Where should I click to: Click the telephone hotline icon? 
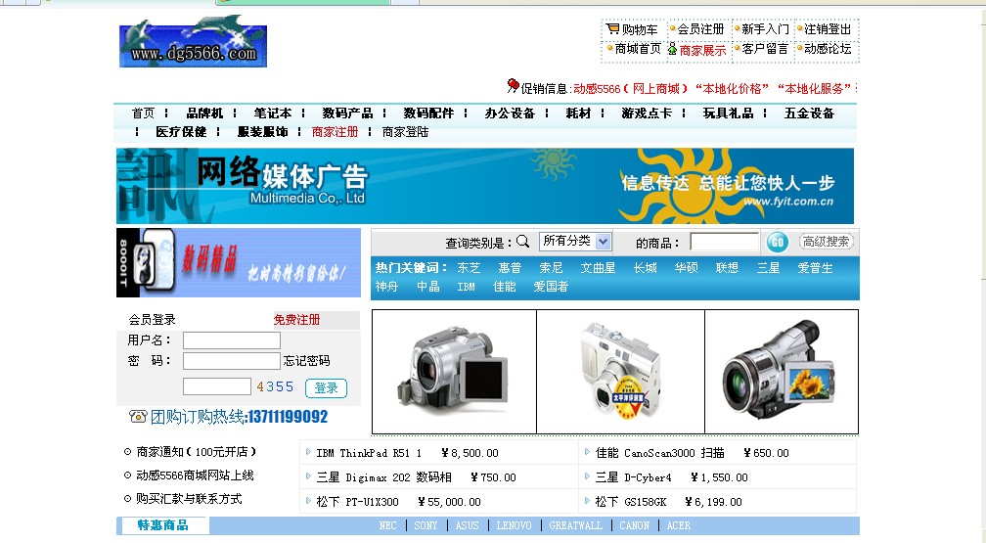(x=138, y=417)
